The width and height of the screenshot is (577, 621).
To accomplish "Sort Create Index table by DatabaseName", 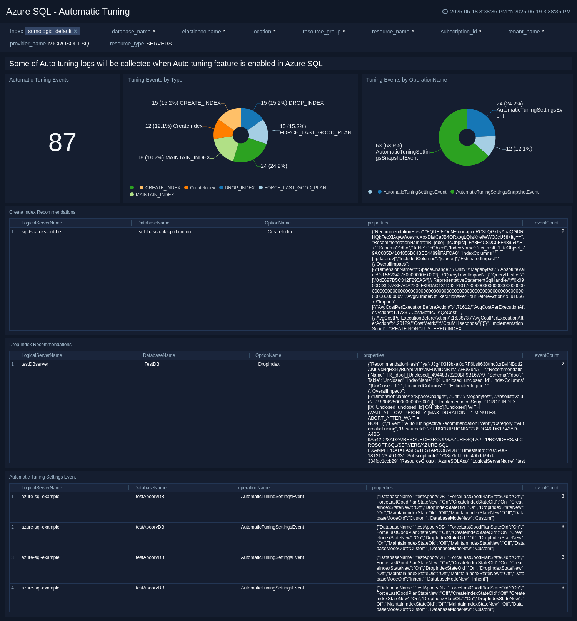I will [153, 223].
